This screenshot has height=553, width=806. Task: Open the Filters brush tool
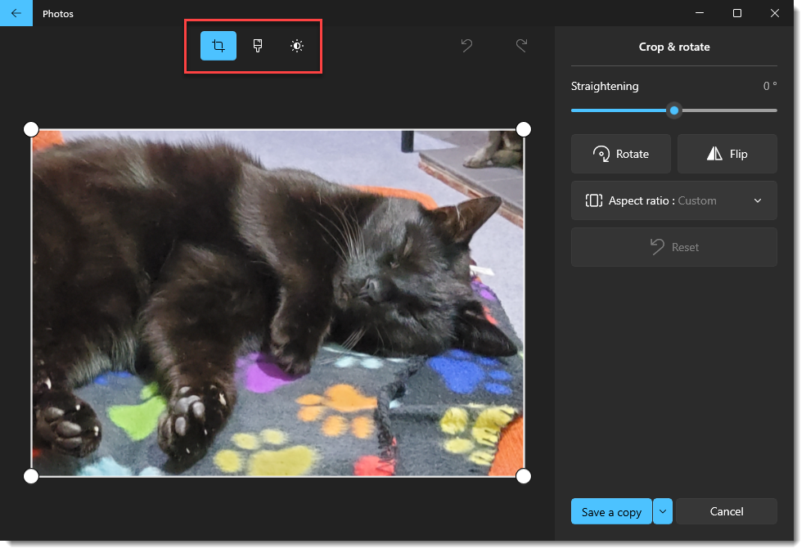click(258, 47)
